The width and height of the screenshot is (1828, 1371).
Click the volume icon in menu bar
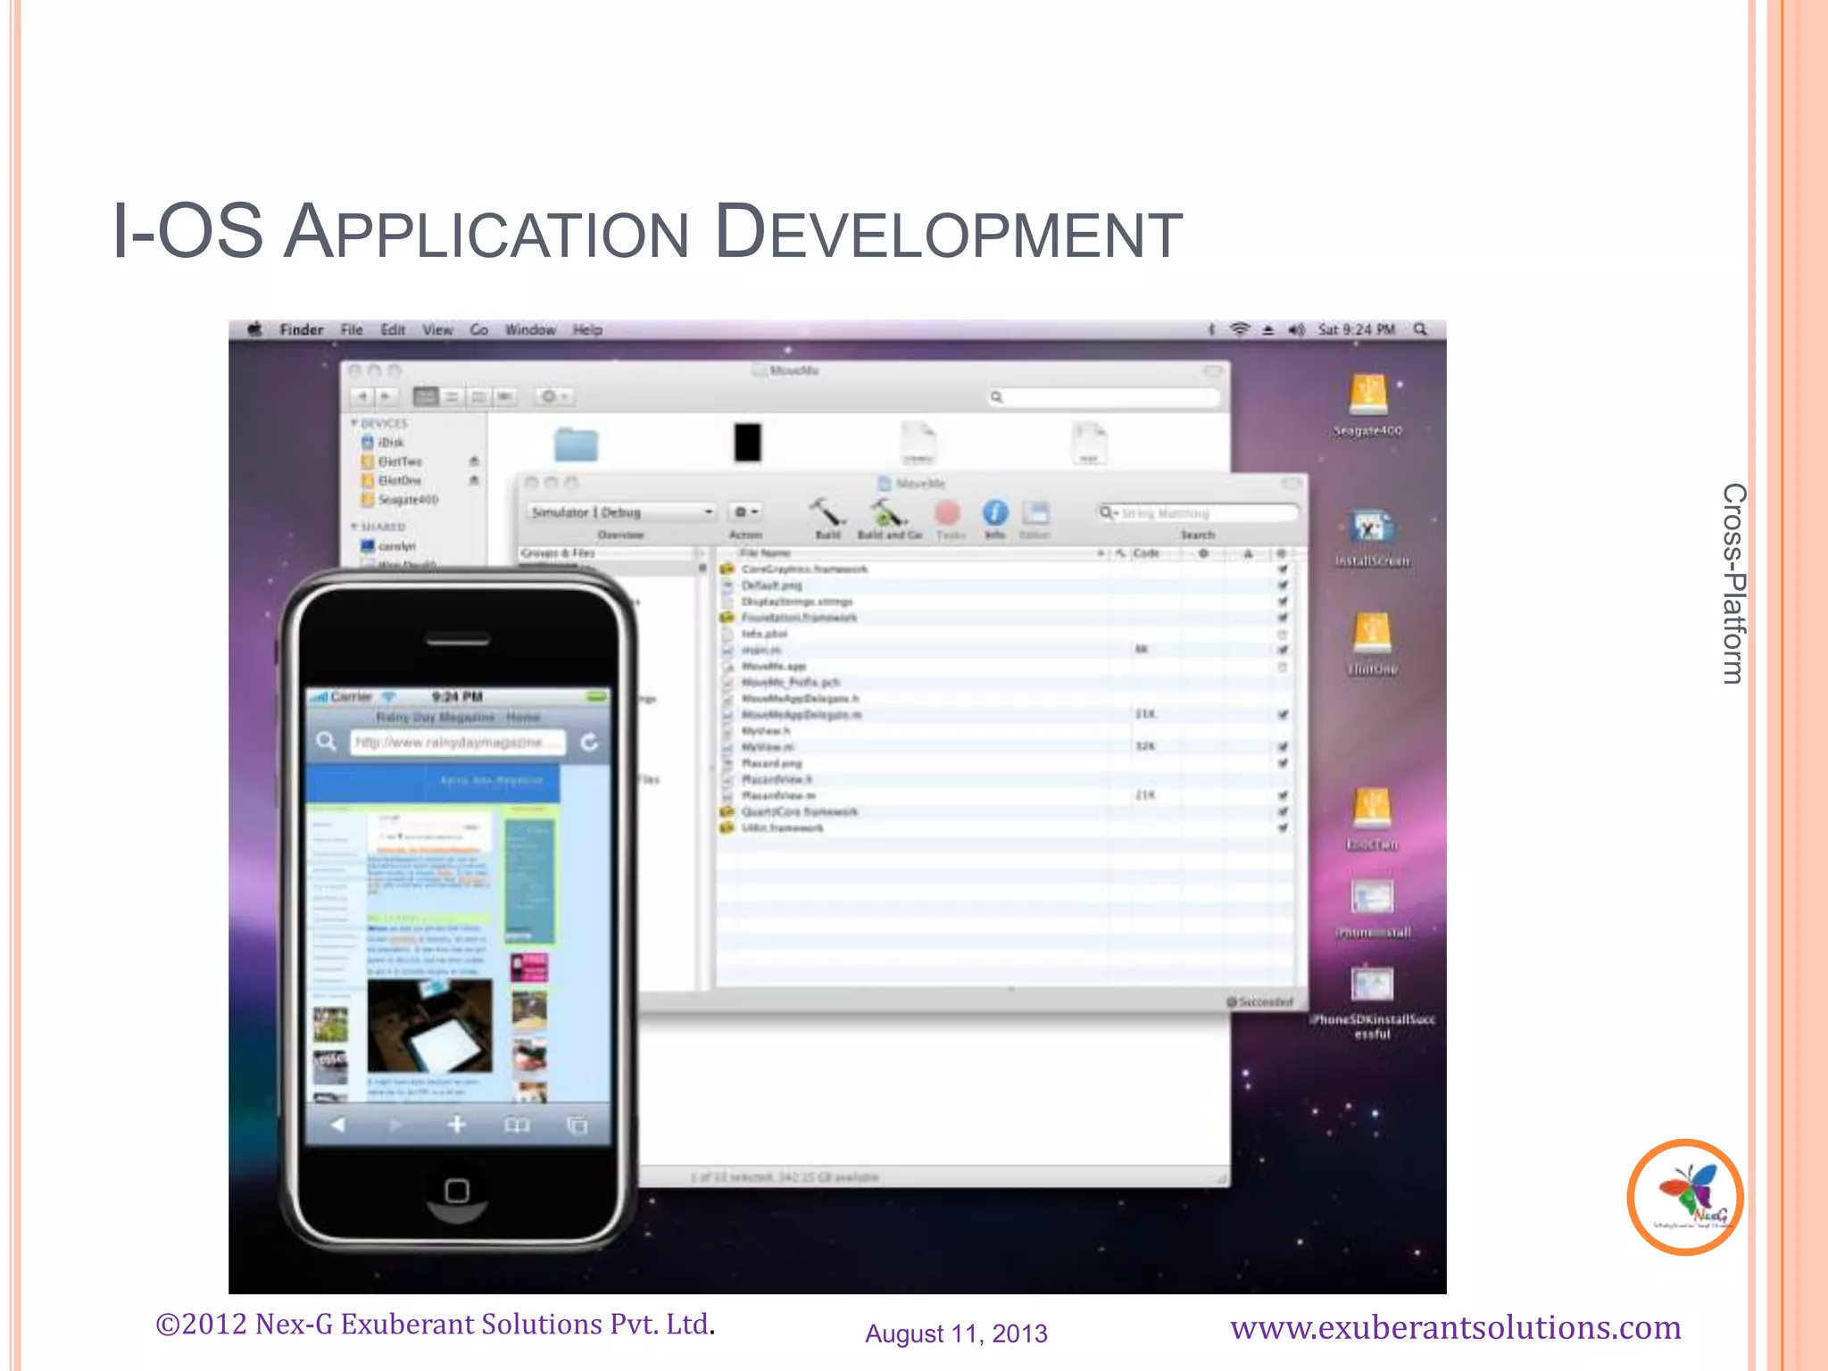pos(1296,329)
